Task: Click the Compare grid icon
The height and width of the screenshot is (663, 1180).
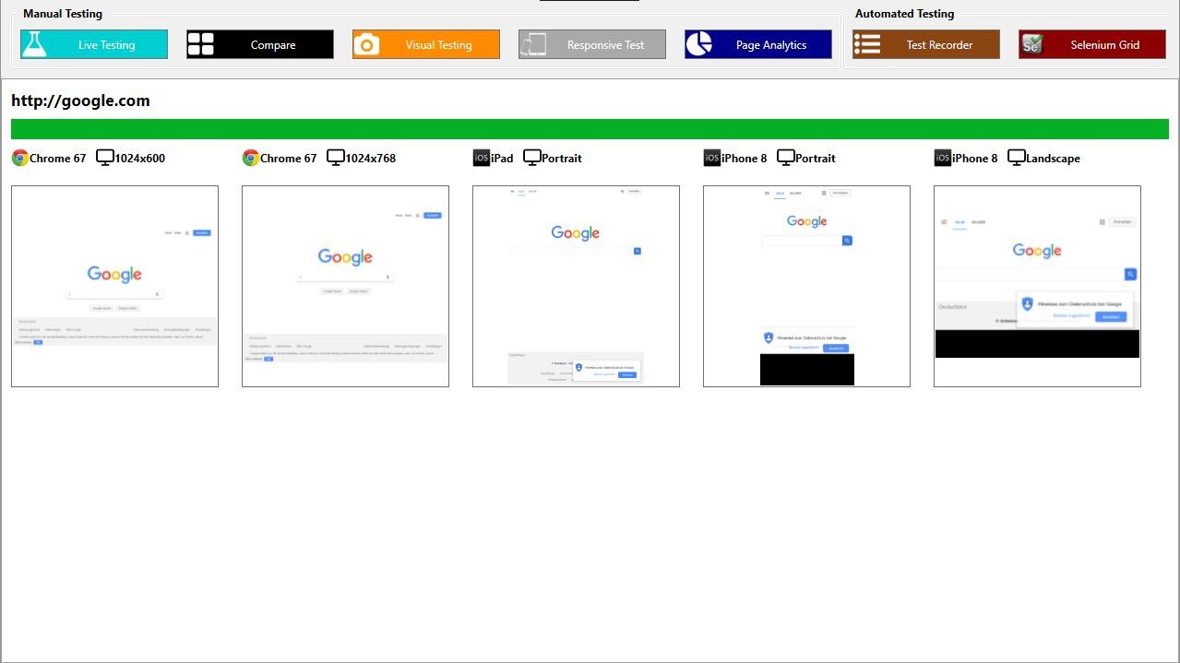Action: (x=200, y=44)
